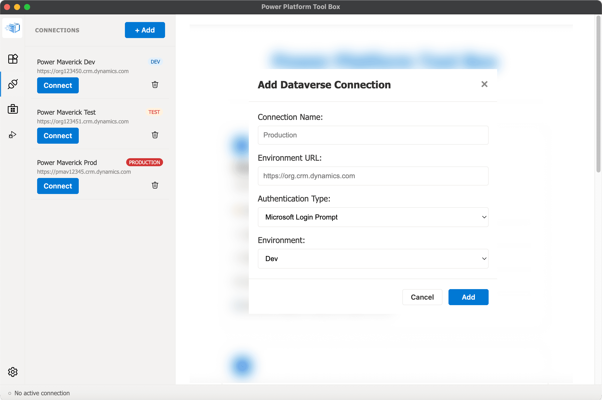Connect to Power Maverick Prod
602x400 pixels.
(x=58, y=186)
